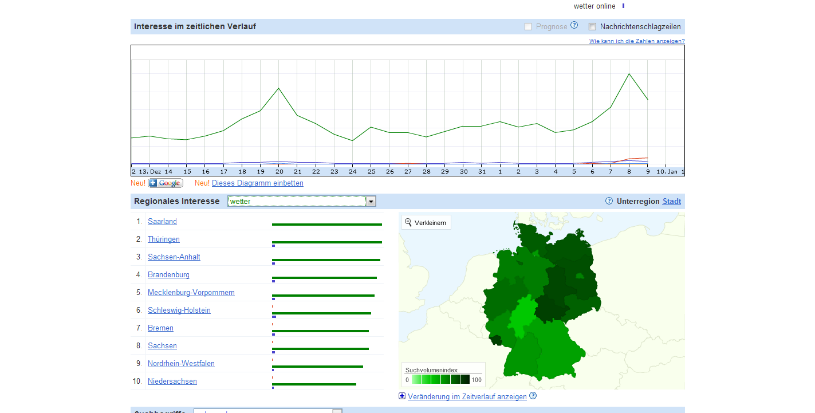
Task: Open the Suchbegriffe dropdown at bottom
Action: (268, 411)
